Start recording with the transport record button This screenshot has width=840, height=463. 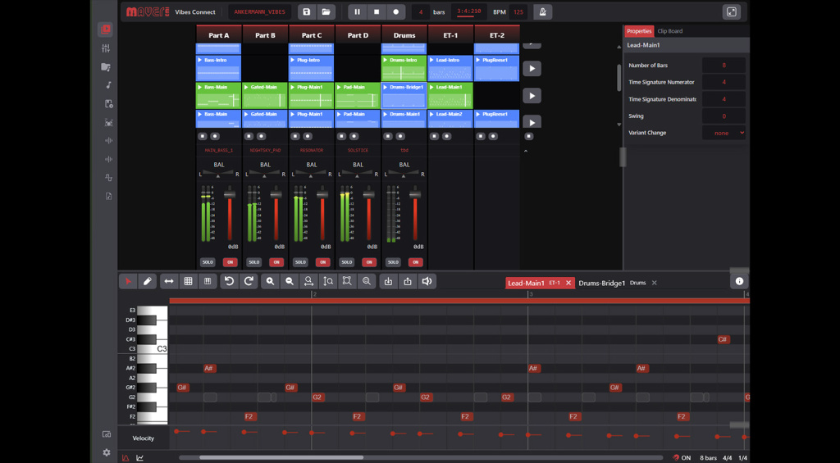[x=396, y=11]
